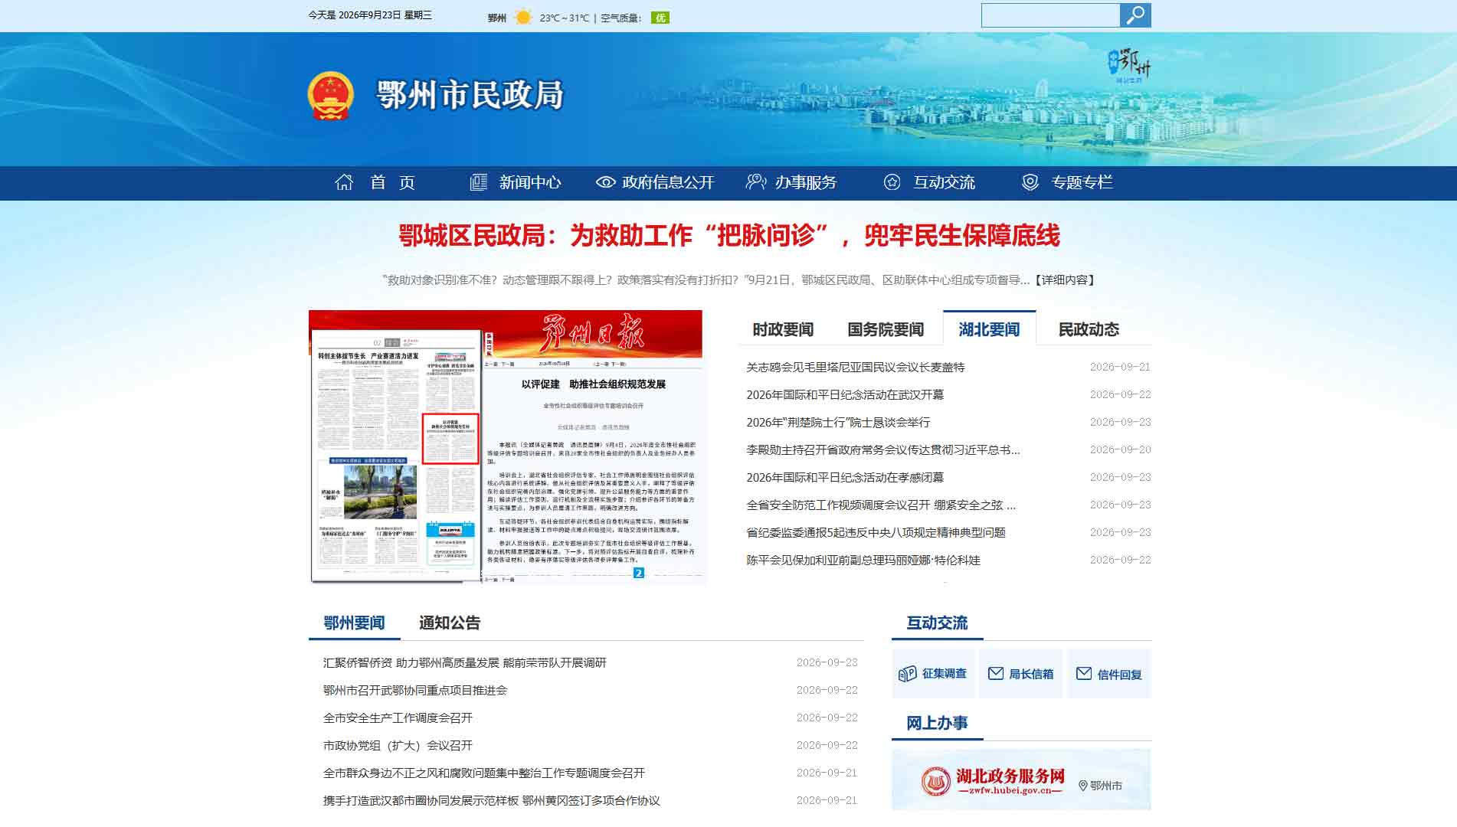Open article 关志鸥会见毛里塔尼亚国民议会议长麦盖特

856,368
